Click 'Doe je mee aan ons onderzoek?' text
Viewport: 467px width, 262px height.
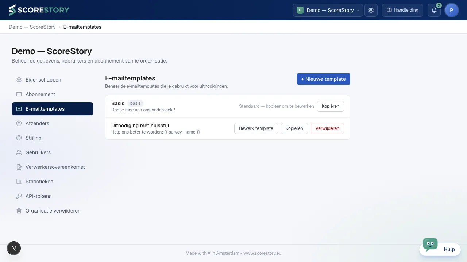point(143,110)
